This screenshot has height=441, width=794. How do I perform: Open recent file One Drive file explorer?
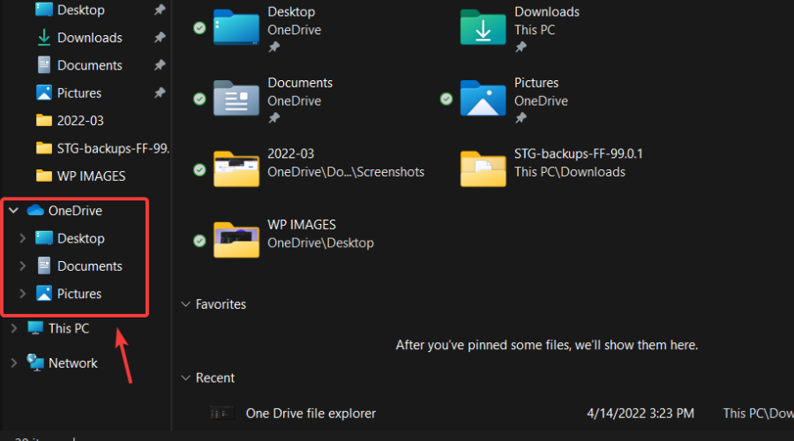tap(311, 413)
